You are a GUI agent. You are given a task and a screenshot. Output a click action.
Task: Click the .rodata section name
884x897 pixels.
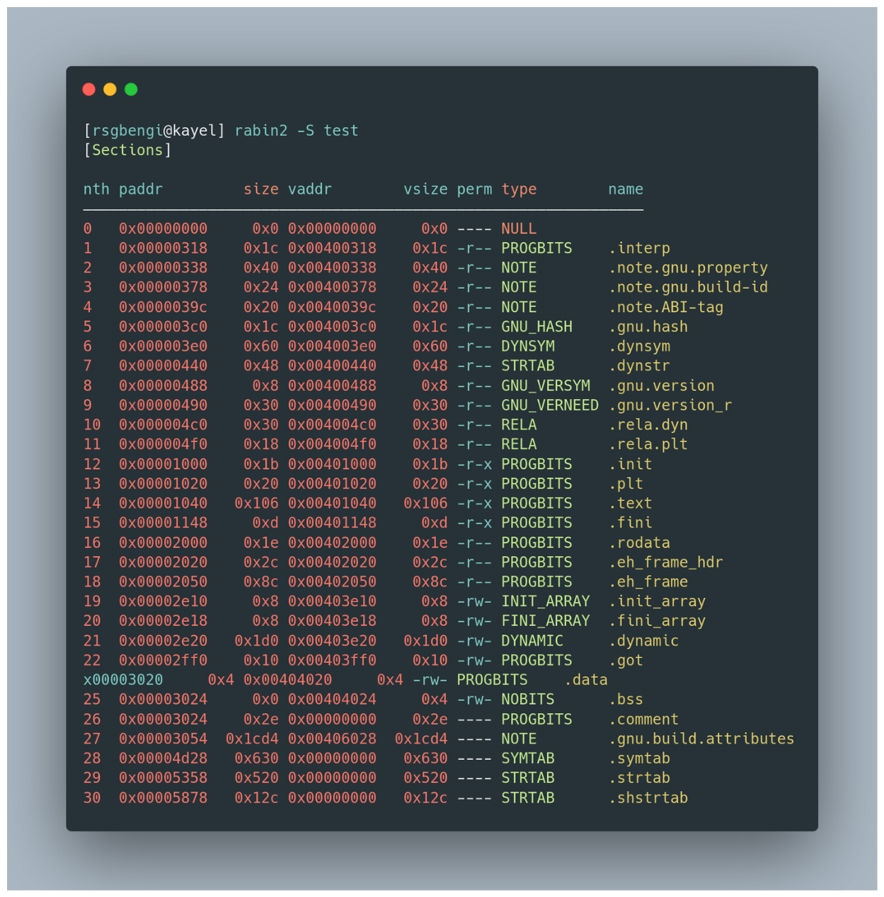(x=639, y=543)
